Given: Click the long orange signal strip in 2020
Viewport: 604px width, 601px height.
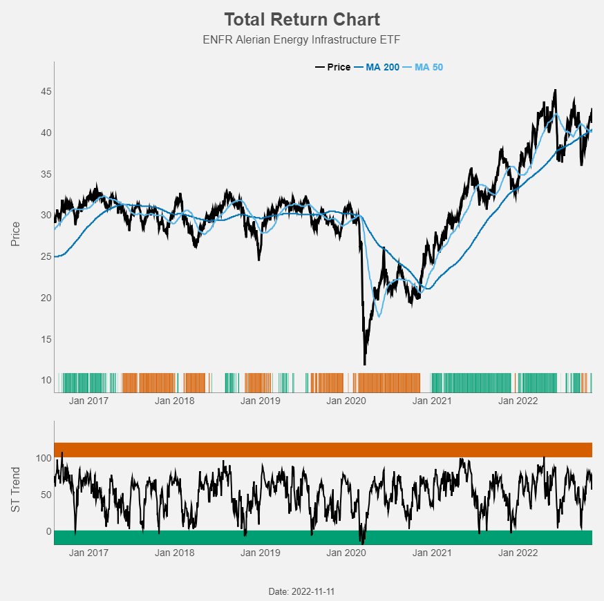Looking at the screenshot, I should click(389, 383).
